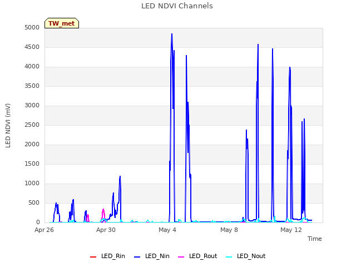Click the y-axis title LED NDVI (mV)

8,126
